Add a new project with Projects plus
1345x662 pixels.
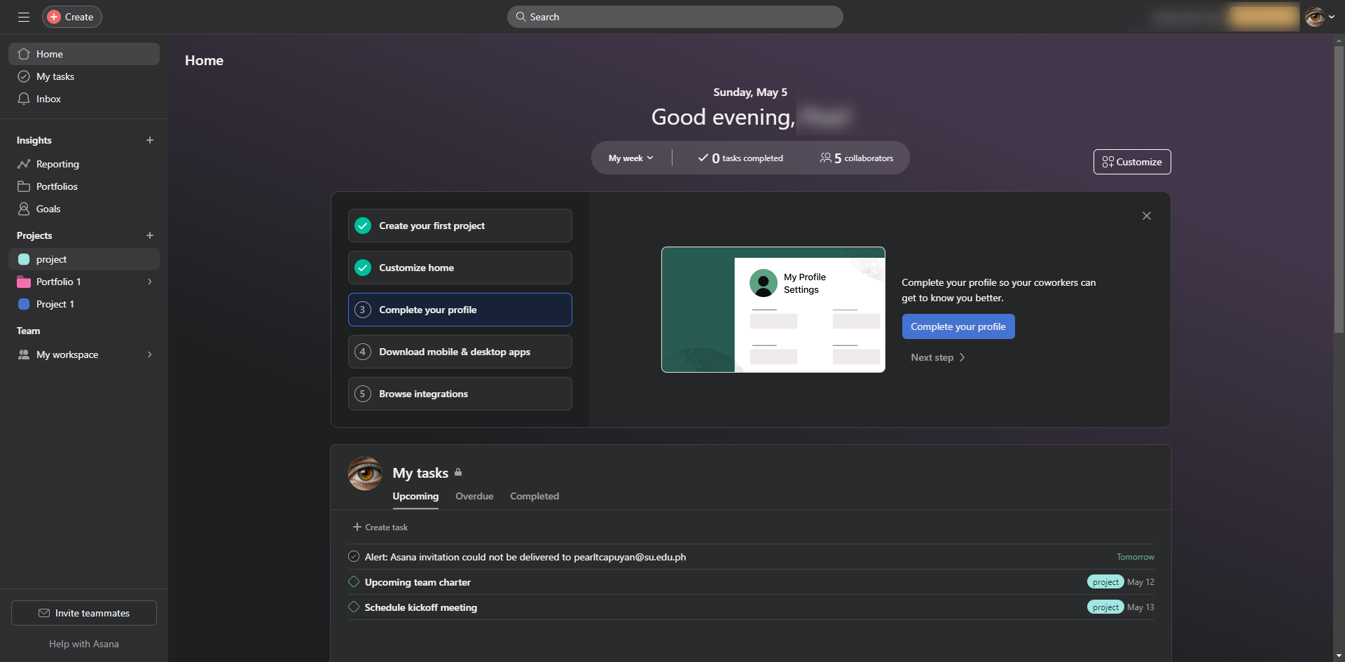click(150, 235)
